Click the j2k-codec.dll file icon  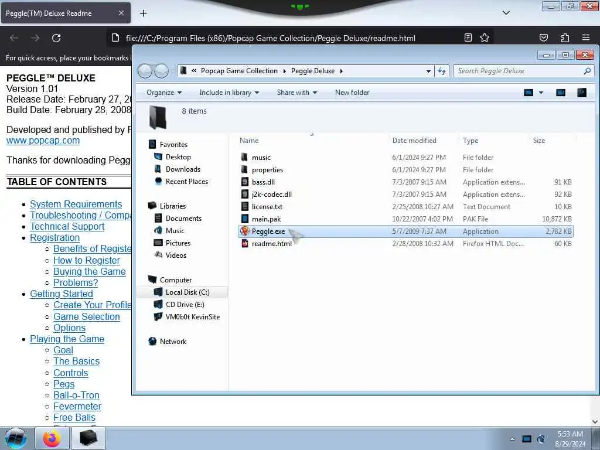[245, 194]
